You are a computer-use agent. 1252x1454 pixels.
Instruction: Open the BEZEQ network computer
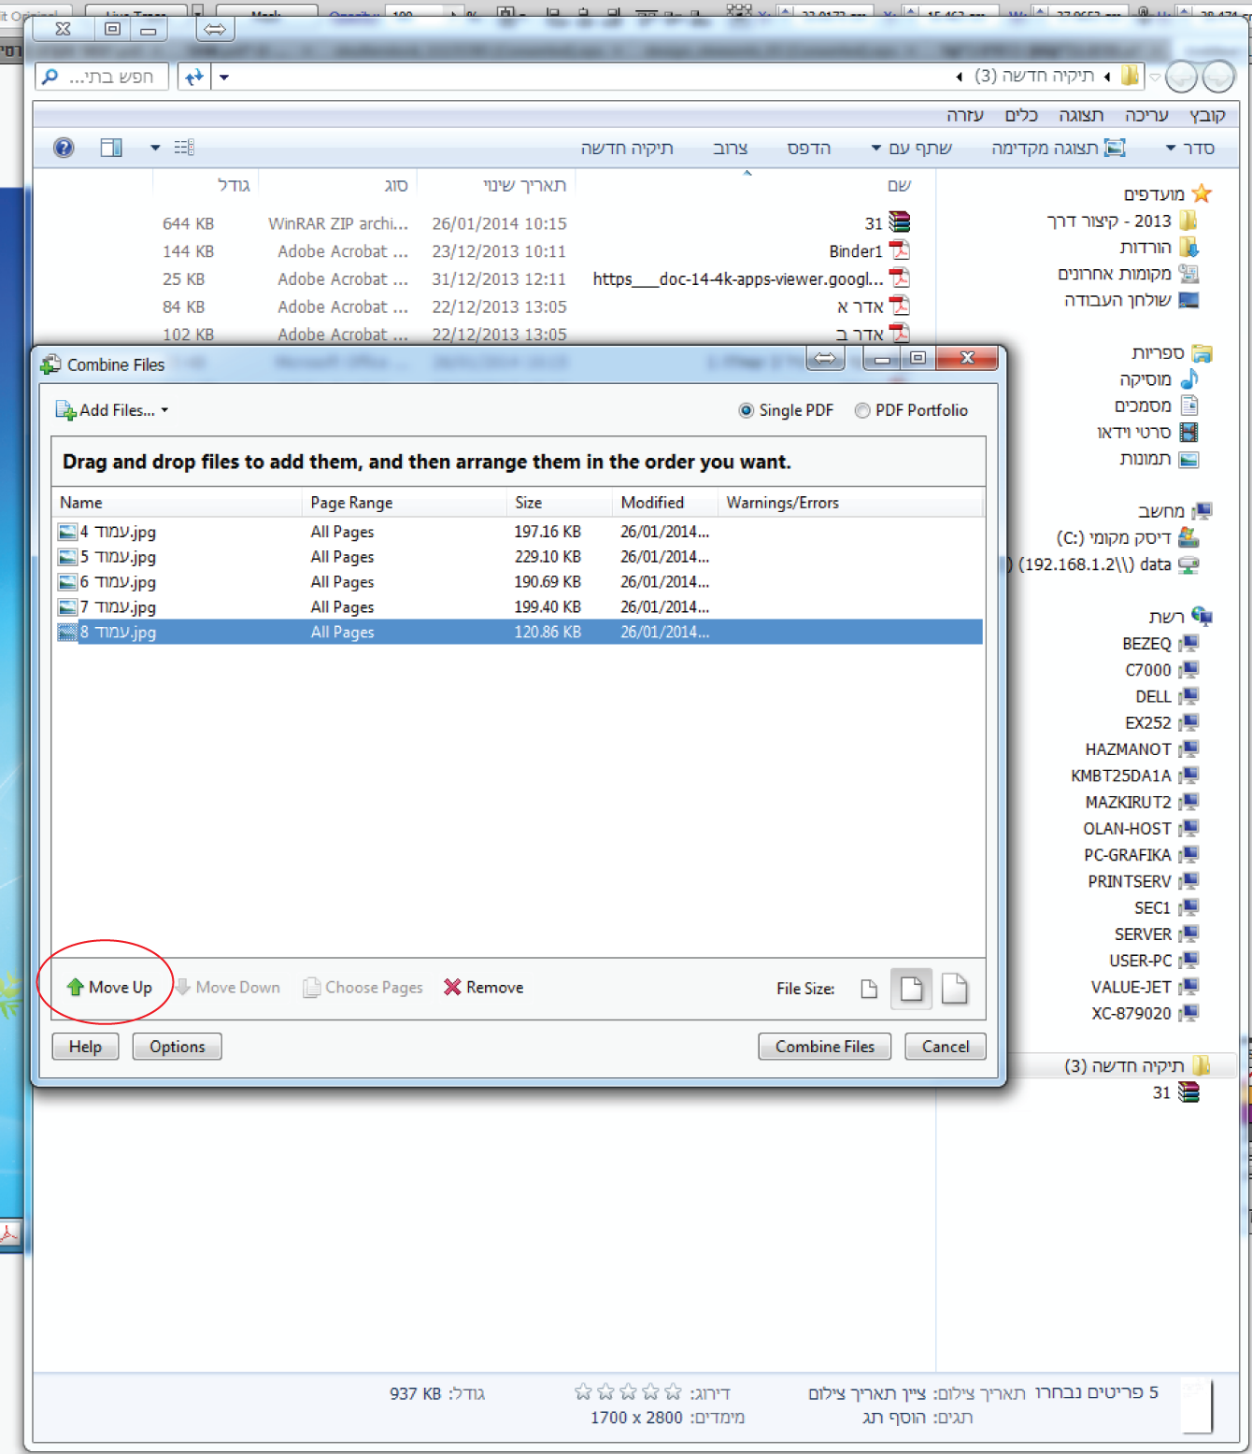pos(1160,644)
